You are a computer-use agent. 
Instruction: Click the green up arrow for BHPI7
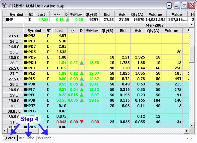(82, 90)
